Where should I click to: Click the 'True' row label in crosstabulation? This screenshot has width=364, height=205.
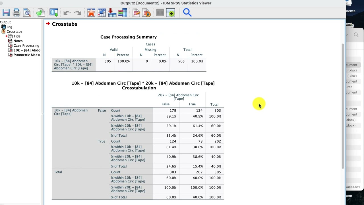click(x=102, y=141)
